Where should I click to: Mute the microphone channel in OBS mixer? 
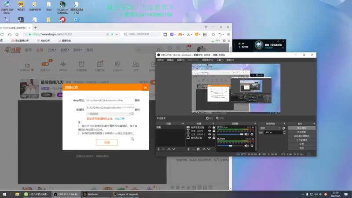pos(246,134)
